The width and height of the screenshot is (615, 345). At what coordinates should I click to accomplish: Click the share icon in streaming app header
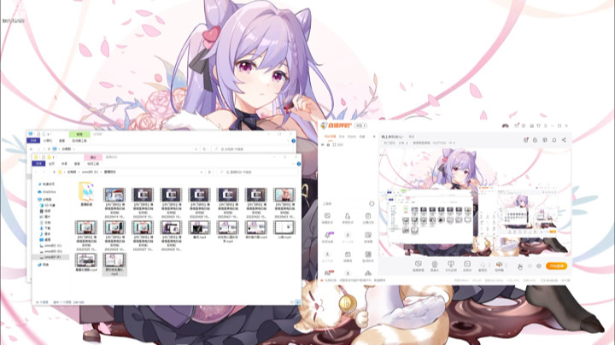tap(564, 139)
